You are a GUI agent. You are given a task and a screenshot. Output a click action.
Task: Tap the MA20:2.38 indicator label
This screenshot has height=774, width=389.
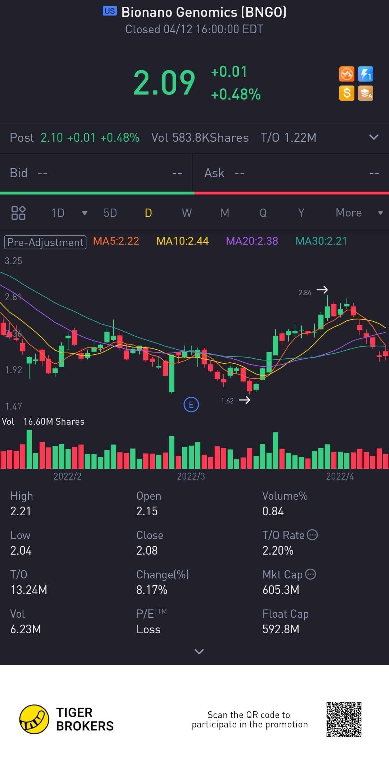(x=252, y=241)
